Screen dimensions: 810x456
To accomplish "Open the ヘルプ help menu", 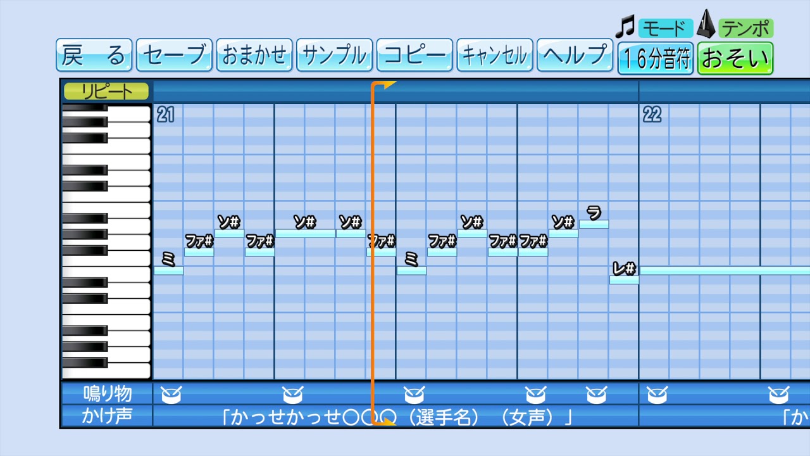I will pos(575,56).
